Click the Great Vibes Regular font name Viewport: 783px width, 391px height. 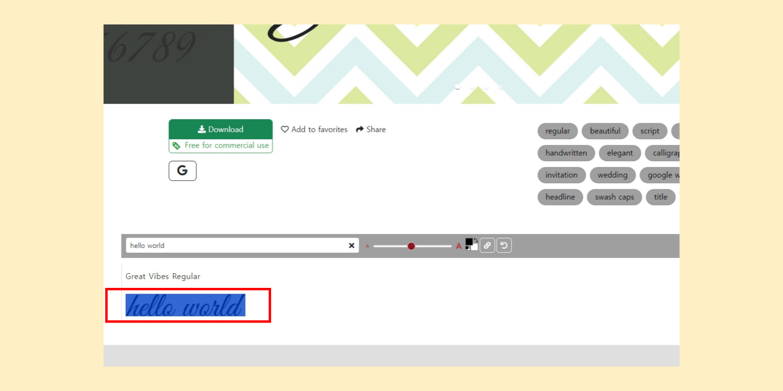(x=163, y=276)
